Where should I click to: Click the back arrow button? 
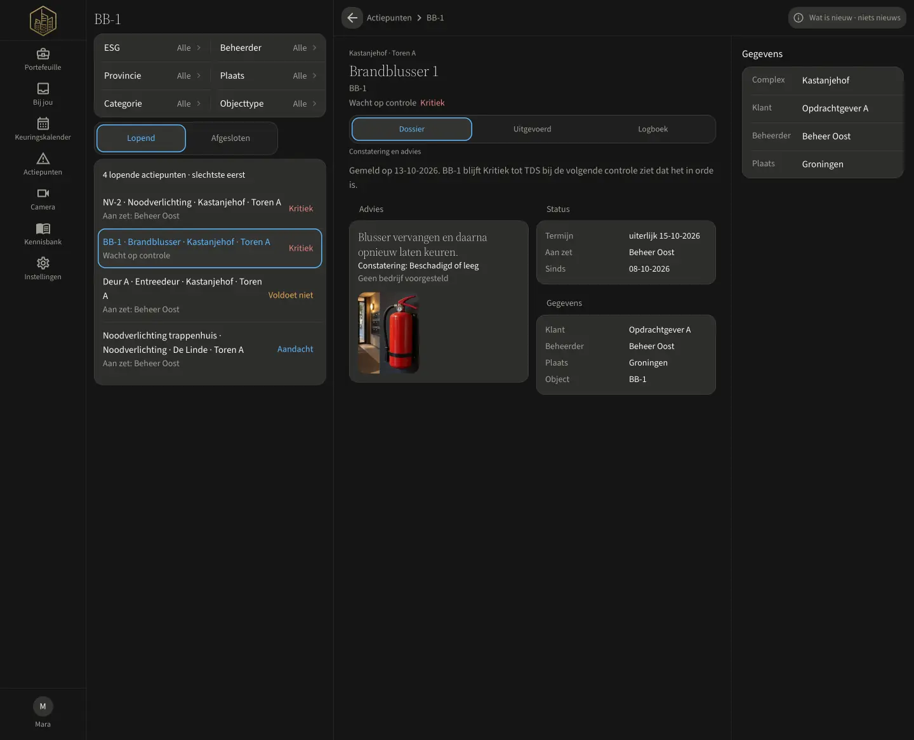[x=352, y=18]
